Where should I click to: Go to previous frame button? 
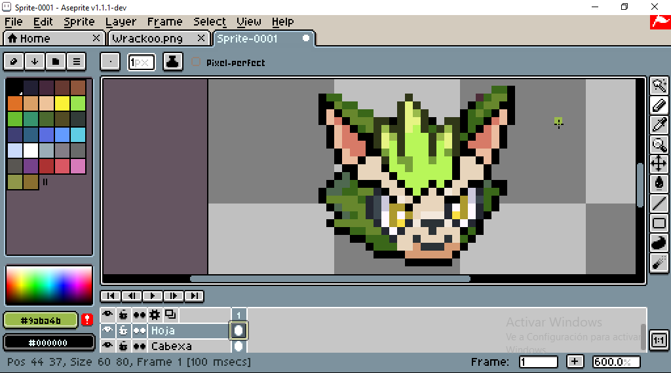click(x=131, y=296)
